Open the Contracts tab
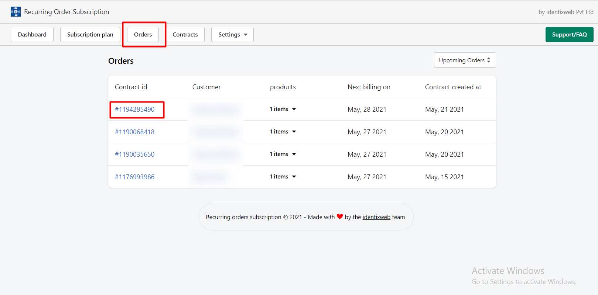Screen dimensions: 598x295 185,34
